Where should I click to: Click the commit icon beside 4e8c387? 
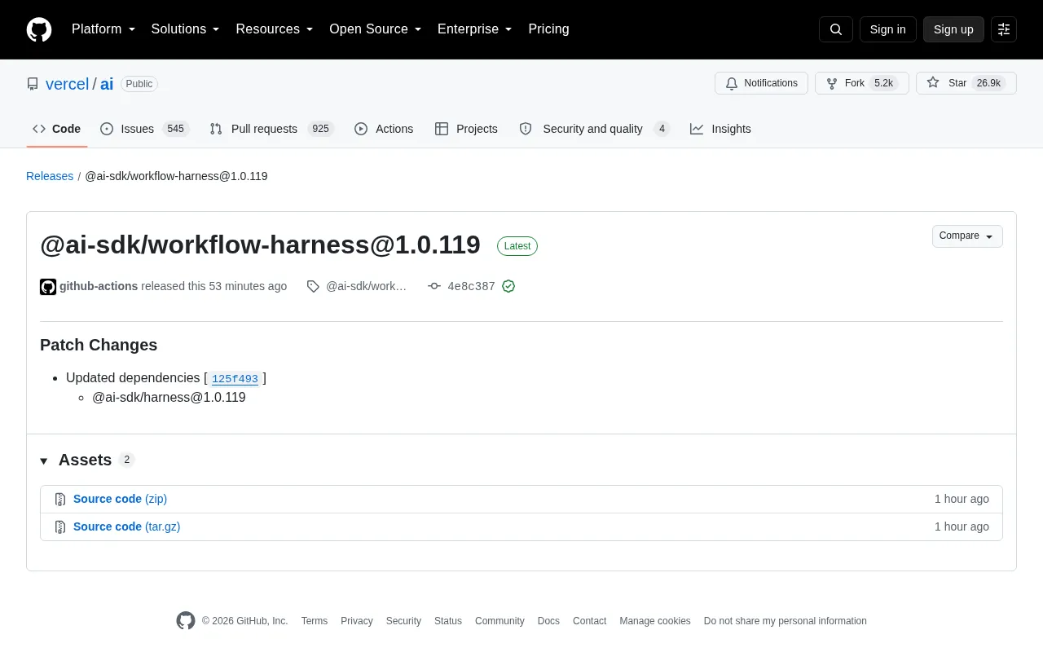[434, 286]
